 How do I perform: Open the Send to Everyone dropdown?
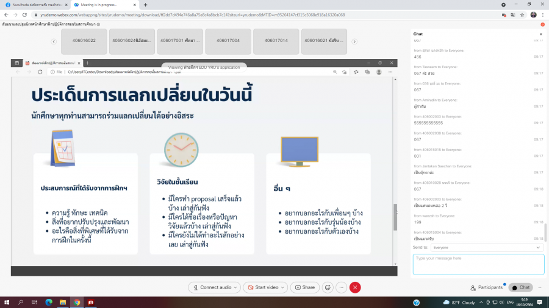coord(487,248)
